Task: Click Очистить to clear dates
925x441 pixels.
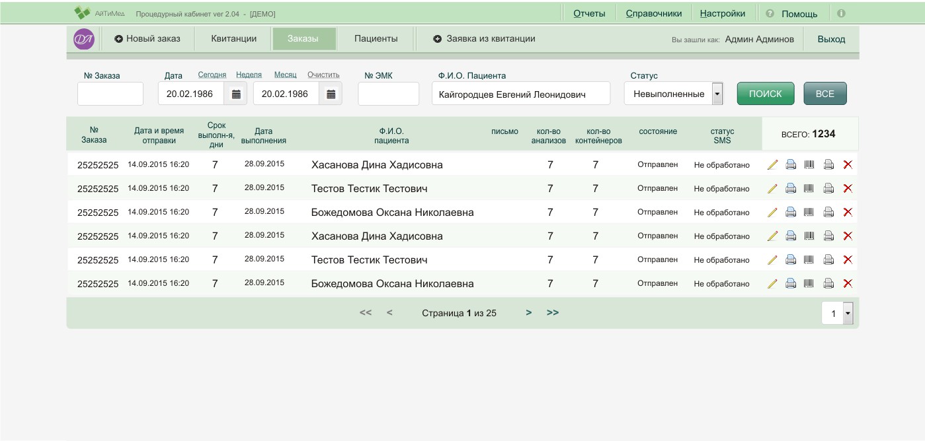Action: (323, 75)
